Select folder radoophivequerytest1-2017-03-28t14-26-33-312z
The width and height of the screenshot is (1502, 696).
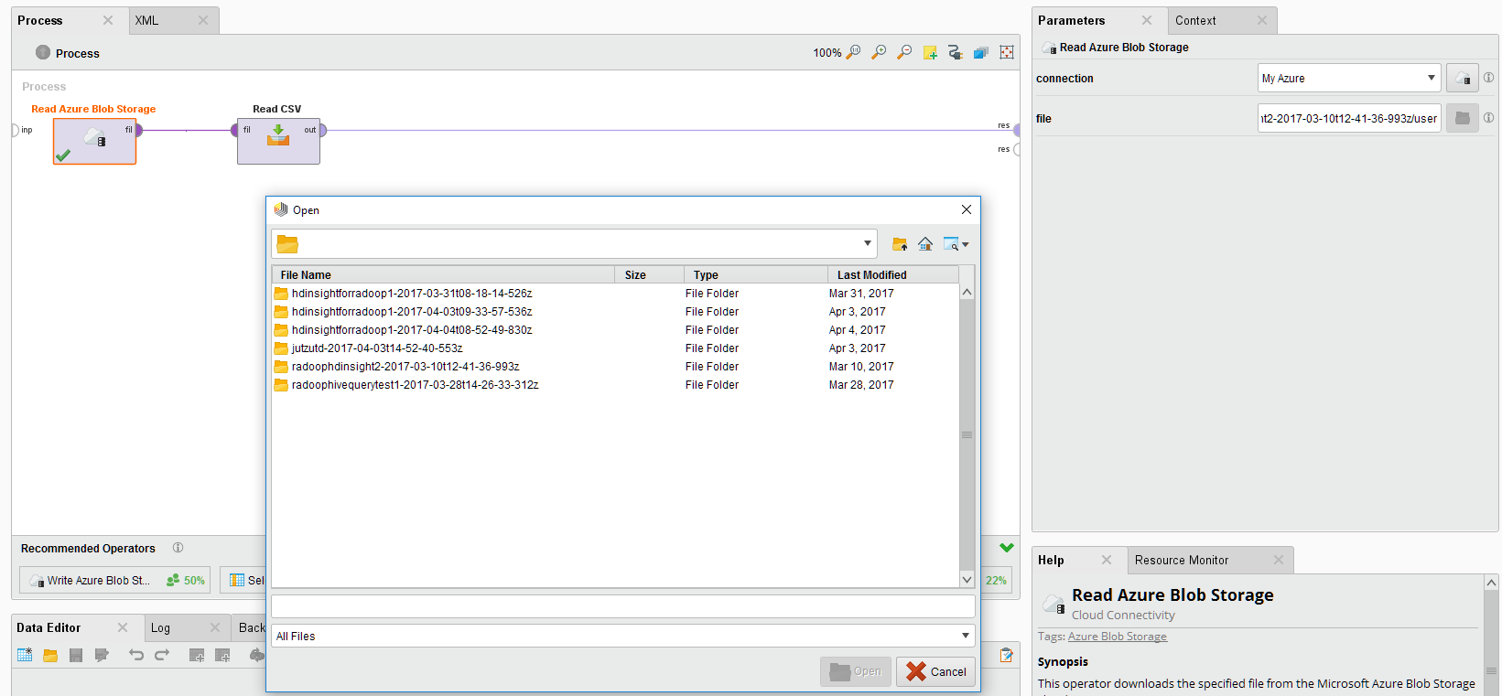point(615,385)
